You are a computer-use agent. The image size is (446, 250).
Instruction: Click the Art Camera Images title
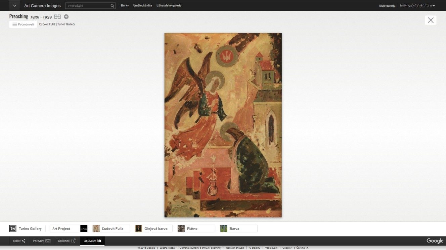point(42,6)
